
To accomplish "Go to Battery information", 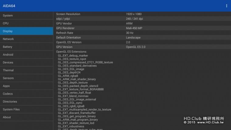I will [x=26, y=47].
